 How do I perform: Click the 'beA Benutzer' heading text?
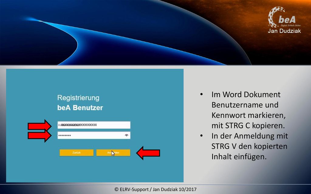point(80,108)
